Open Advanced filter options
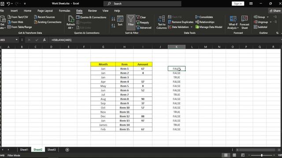 click(x=144, y=28)
